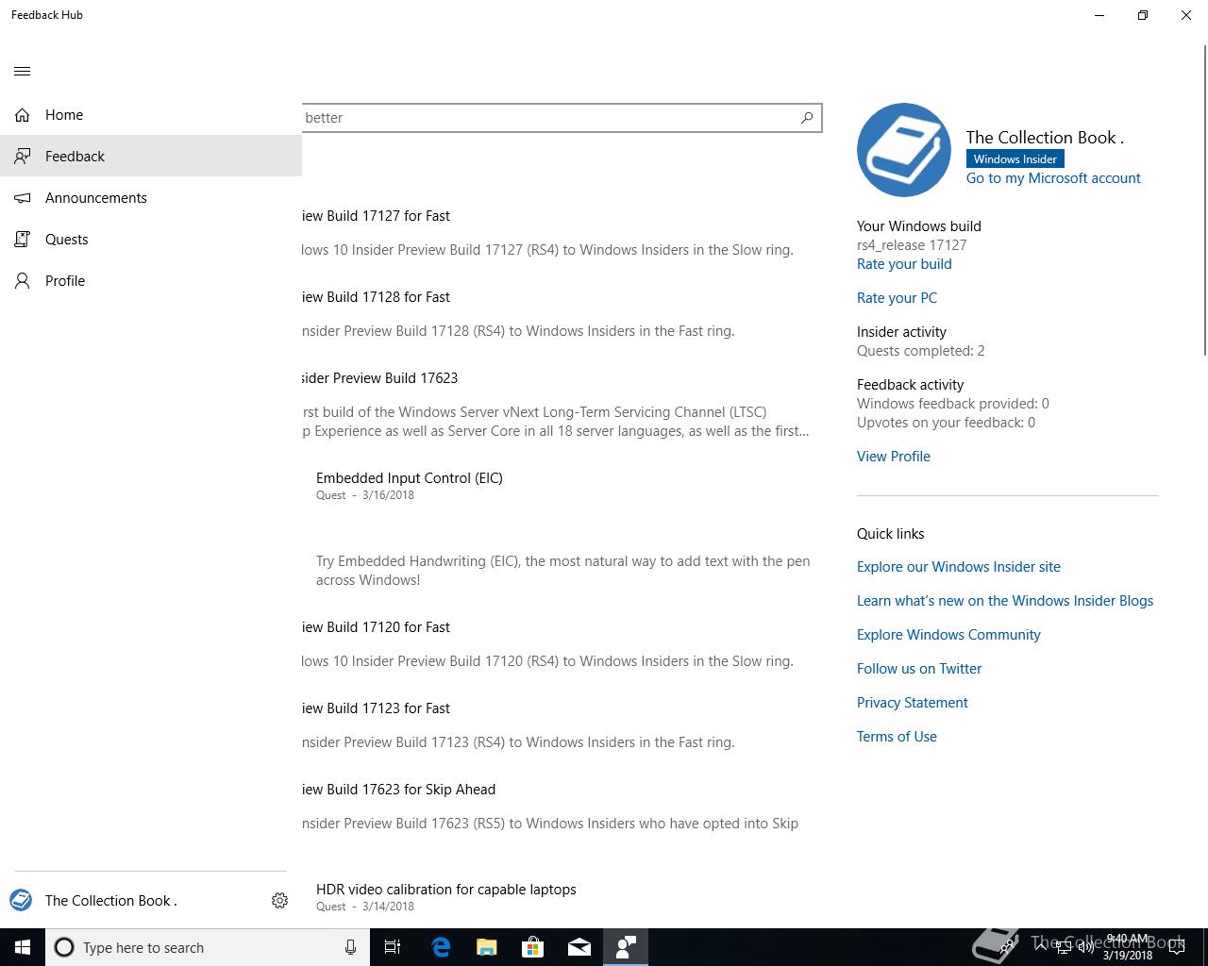Open HDR video calibration for capable laptops quest
Viewport: 1208px width, 966px height.
446,889
